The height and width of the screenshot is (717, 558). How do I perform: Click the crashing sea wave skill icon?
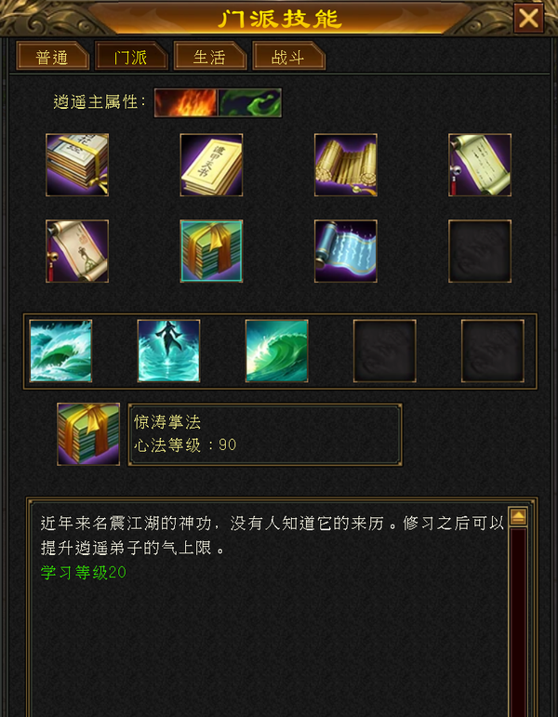60,351
